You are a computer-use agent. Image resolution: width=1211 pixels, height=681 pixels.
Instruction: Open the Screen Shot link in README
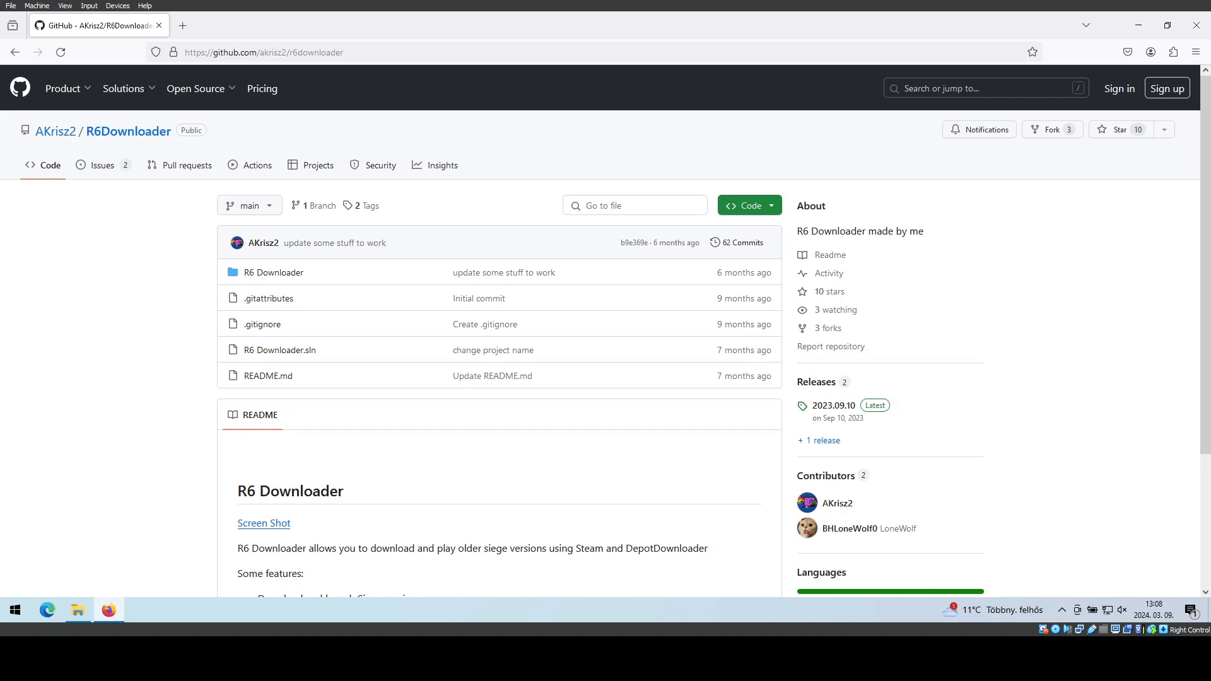click(x=264, y=523)
